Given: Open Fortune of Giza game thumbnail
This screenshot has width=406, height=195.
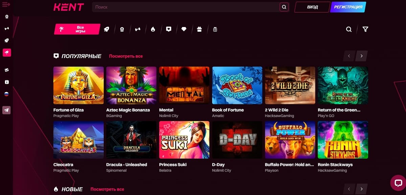Looking at the screenshot, I should (x=78, y=85).
